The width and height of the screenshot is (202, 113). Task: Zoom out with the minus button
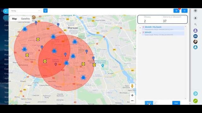[x=132, y=101]
